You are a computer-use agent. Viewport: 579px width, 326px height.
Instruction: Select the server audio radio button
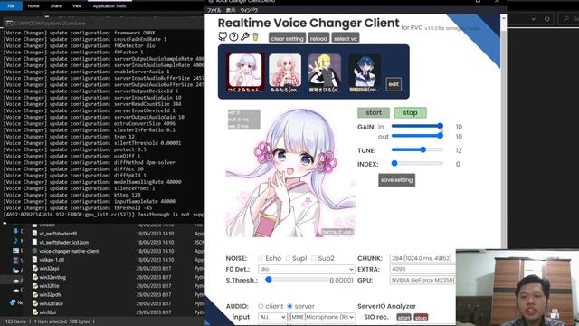click(289, 306)
